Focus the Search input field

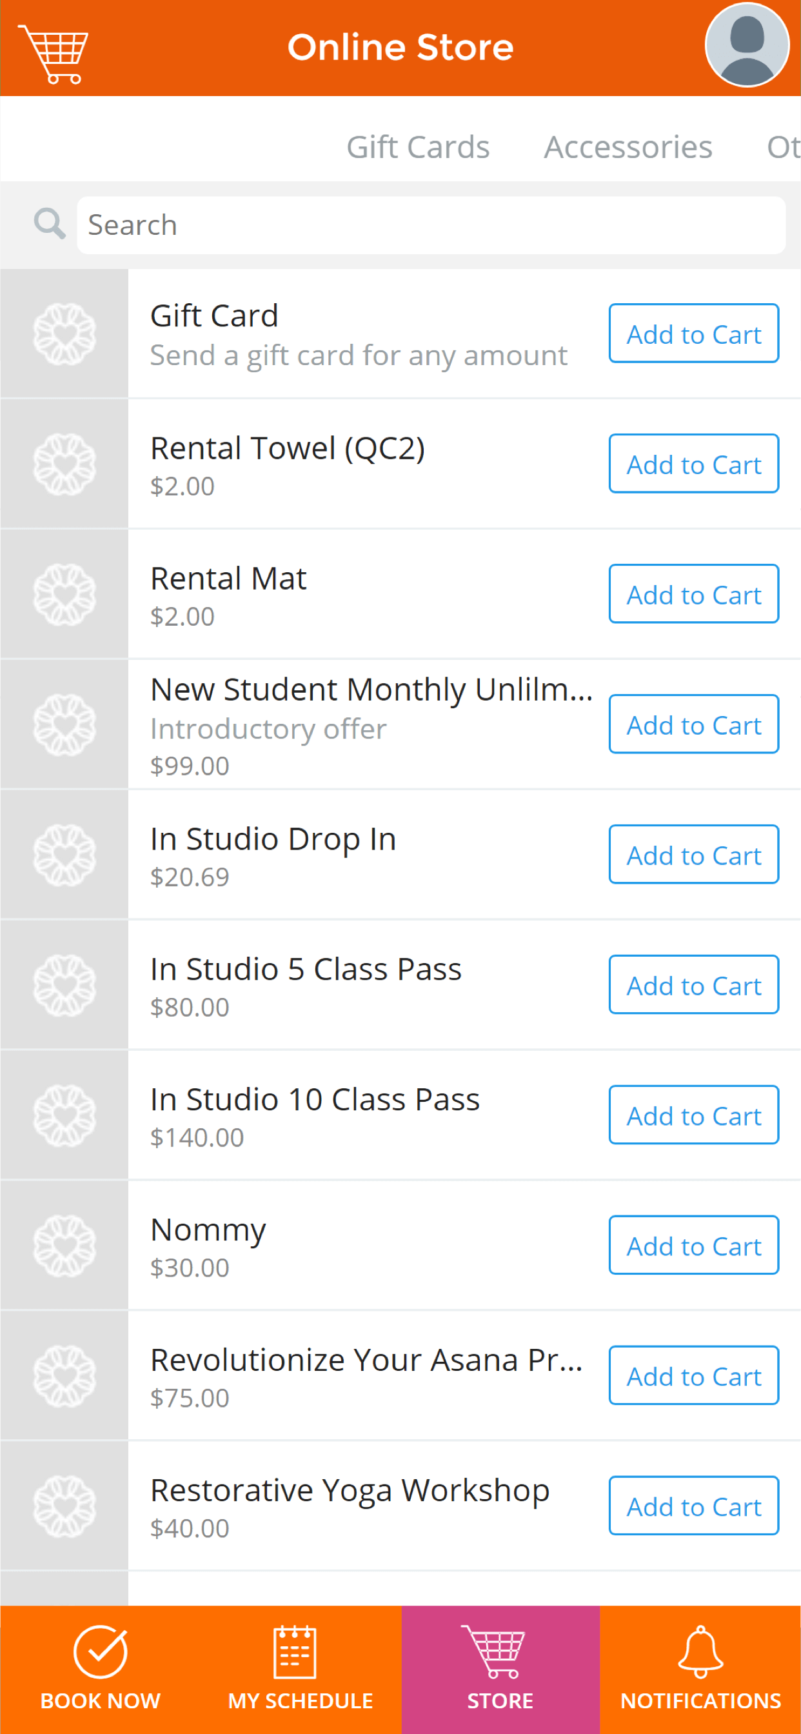pyautogui.click(x=431, y=225)
